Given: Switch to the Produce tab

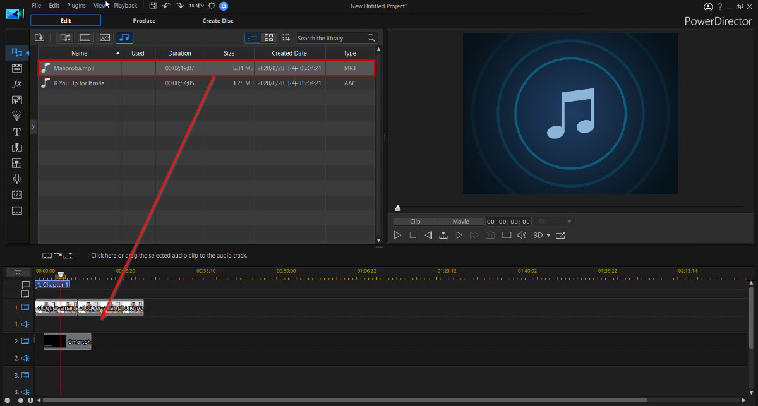Looking at the screenshot, I should click(x=144, y=21).
